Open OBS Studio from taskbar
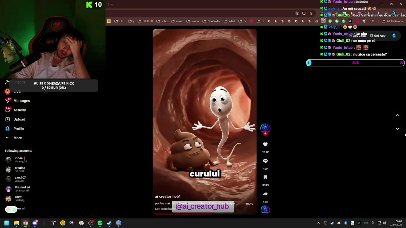Screen dimensions: 406x228 91,223
